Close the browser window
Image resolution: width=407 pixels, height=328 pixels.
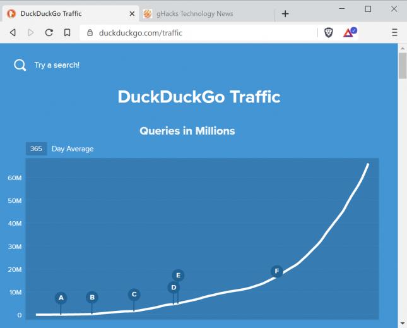[x=394, y=9]
